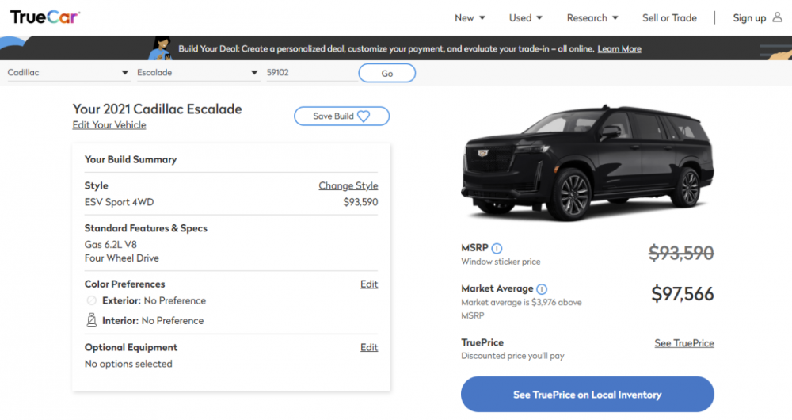Expand the New menu
Screen dimensions: 792x420
point(470,17)
